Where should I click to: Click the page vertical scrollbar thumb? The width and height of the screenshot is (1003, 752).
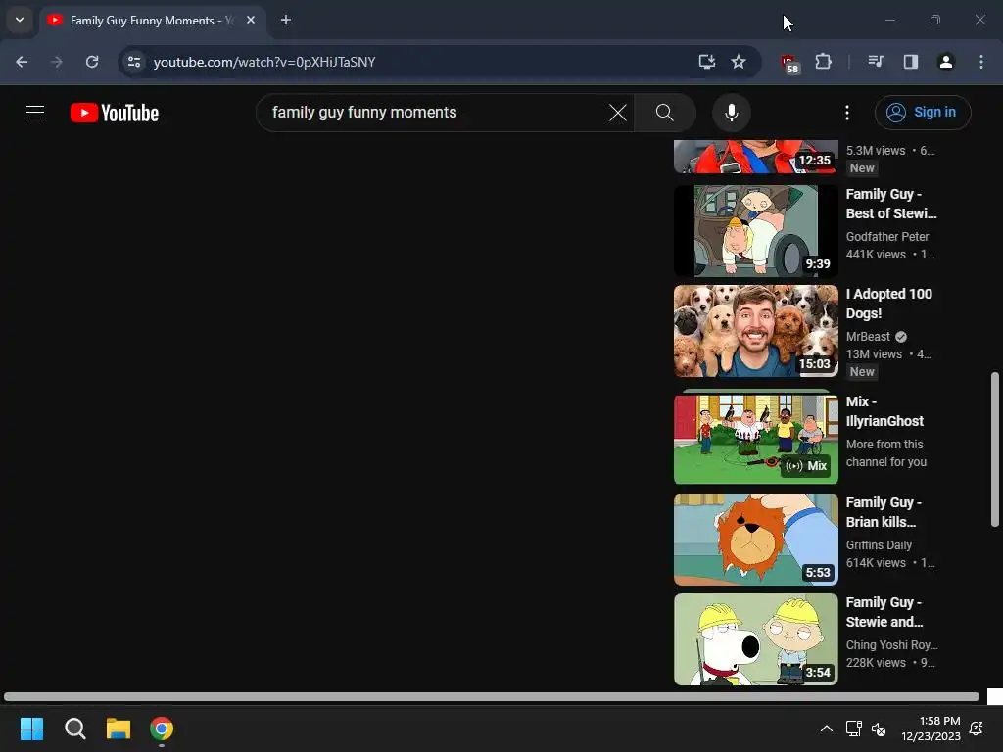pyautogui.click(x=995, y=449)
